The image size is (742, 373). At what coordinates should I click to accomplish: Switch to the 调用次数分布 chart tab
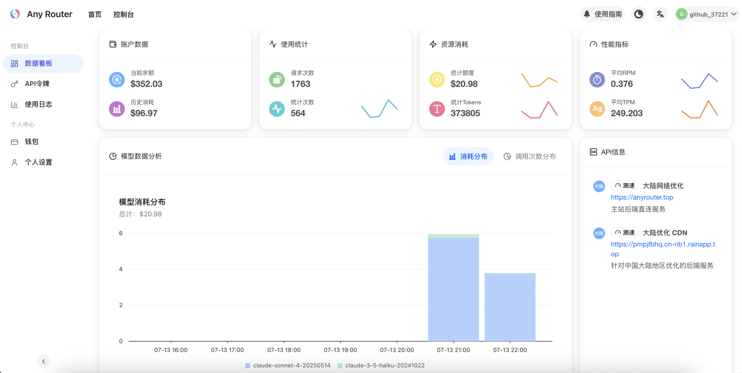(x=529, y=156)
